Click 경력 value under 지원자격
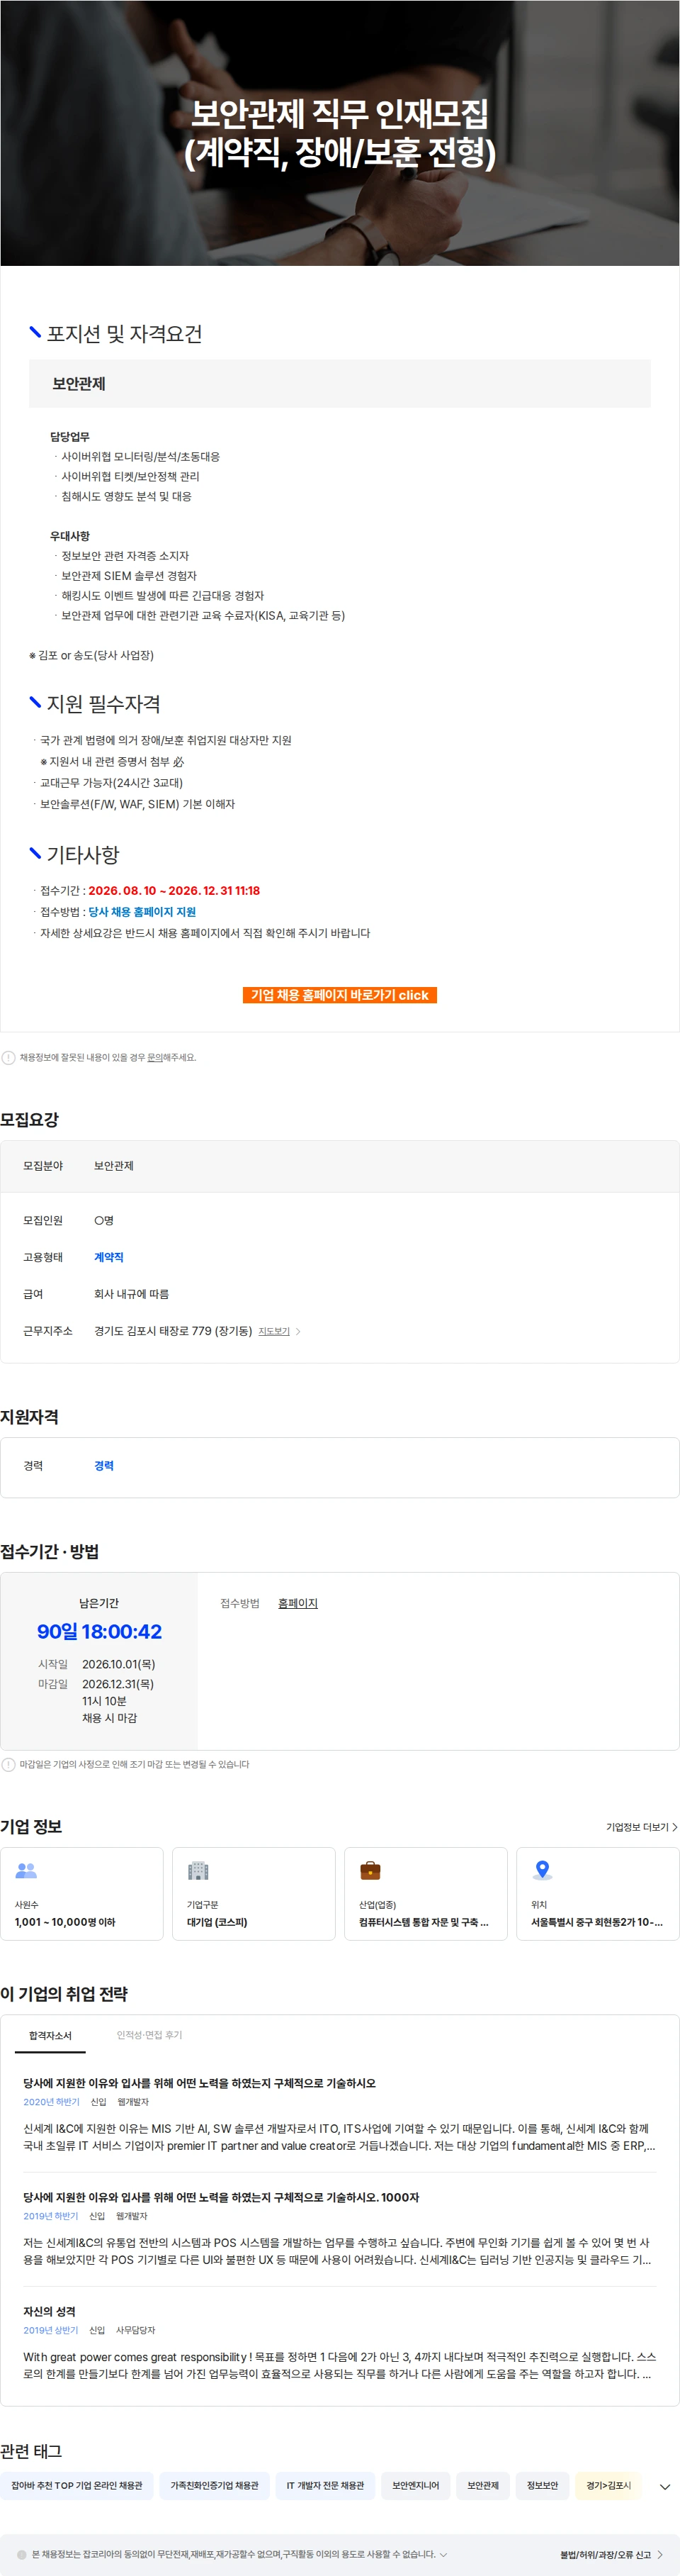This screenshot has width=680, height=2576. (x=104, y=1465)
